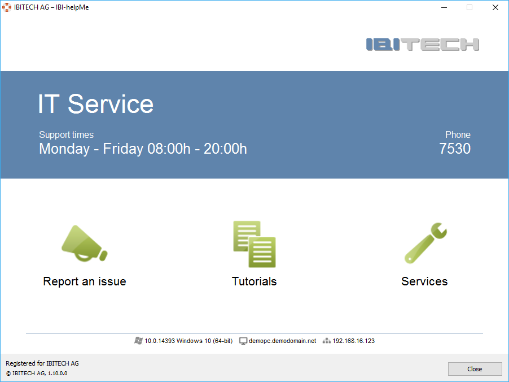Click the "Registered for IBITECH AG" footer text
Screen dimensions: 509x382
point(42,363)
